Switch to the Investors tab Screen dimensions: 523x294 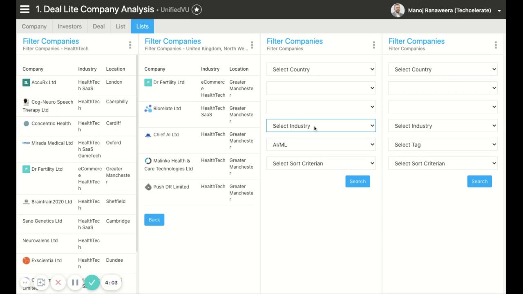point(69,27)
